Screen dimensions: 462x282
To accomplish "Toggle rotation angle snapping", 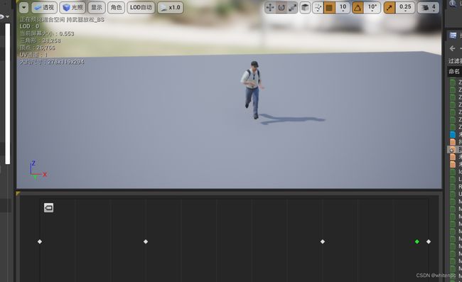I will 358,8.
